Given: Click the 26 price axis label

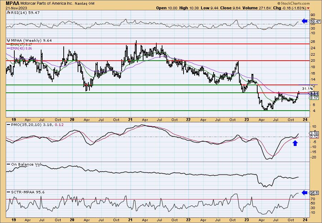Looking at the screenshot, I should point(313,42).
